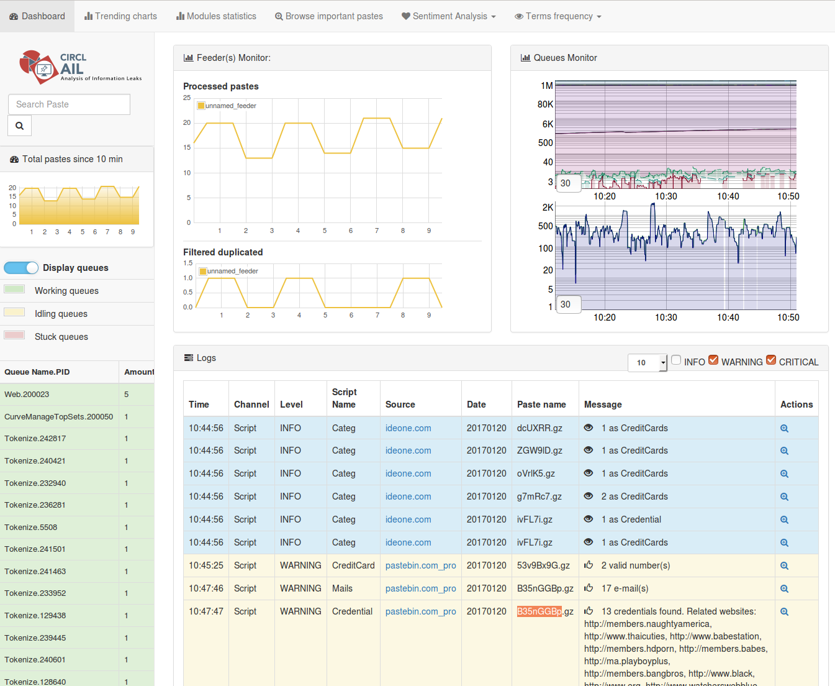835x686 pixels.
Task: Open magnifier action for 17 e-mail(s) row
Action: 784,588
